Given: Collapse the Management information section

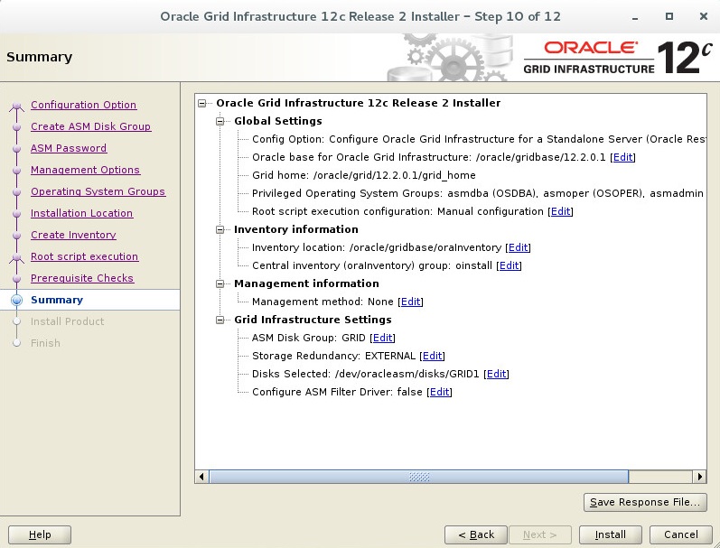Looking at the screenshot, I should tap(220, 283).
